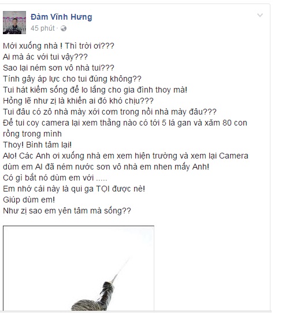Click the text 'Có gì bắt nó dùm em với'
Screen dimensions: 282x313
click(x=55, y=178)
